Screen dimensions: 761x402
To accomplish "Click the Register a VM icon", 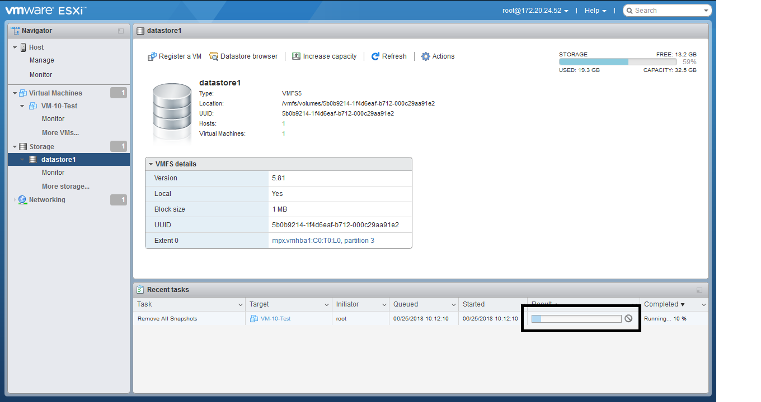I will [152, 56].
